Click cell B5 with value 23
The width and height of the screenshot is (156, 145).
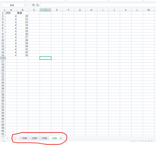click(x=23, y=25)
